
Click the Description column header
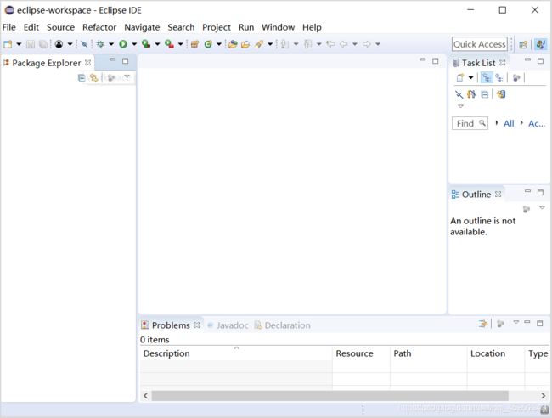click(x=236, y=353)
